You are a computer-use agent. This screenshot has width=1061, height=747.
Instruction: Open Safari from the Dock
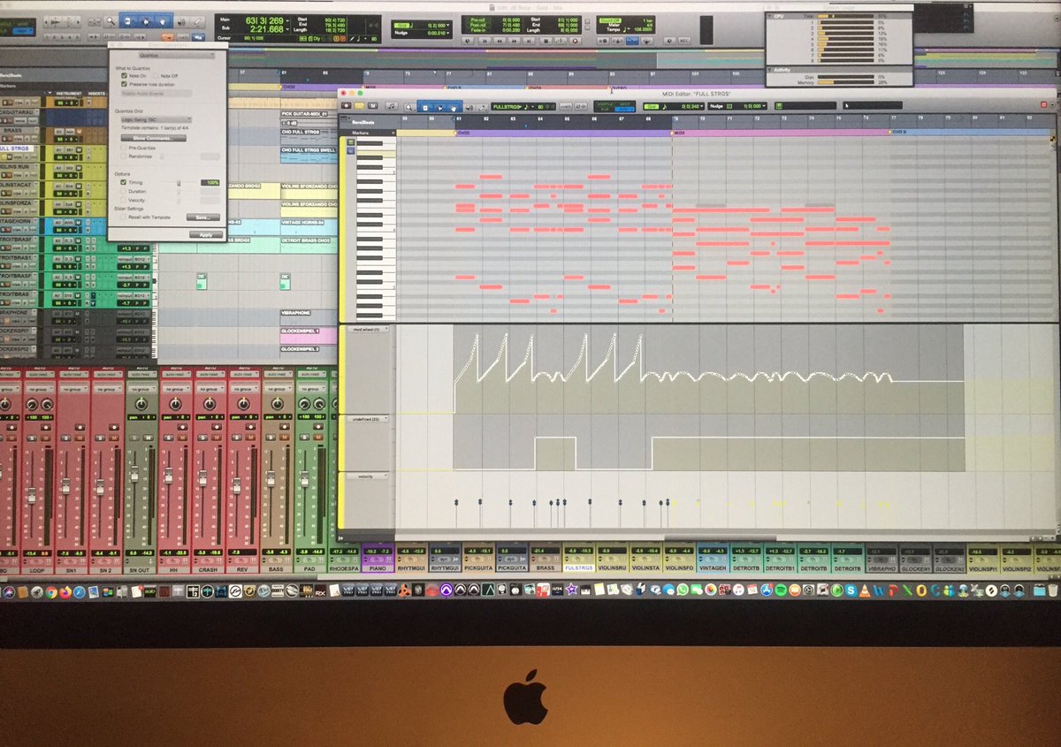click(x=80, y=592)
